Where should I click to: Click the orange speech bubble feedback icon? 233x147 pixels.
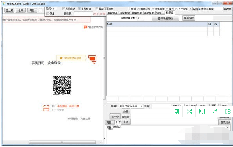click(86, 27)
